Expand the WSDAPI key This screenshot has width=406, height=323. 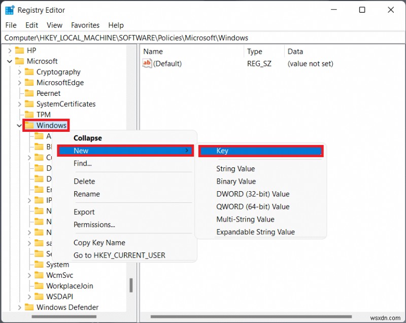tap(29, 297)
